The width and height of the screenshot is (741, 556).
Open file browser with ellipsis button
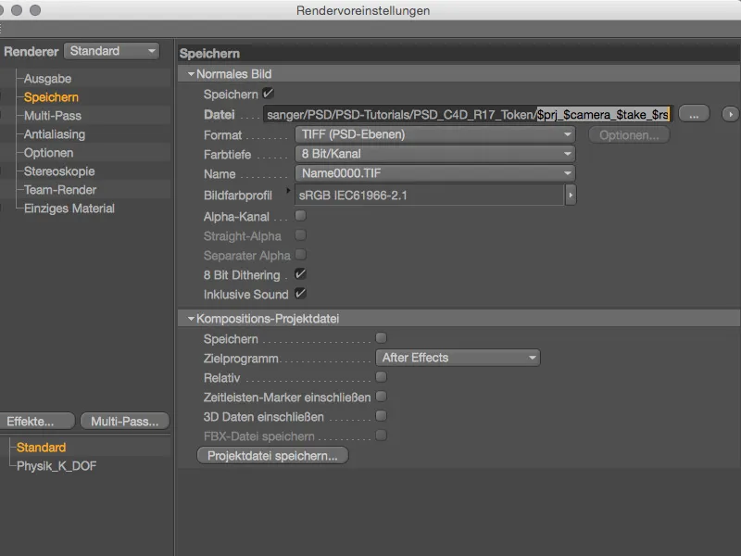tap(694, 114)
